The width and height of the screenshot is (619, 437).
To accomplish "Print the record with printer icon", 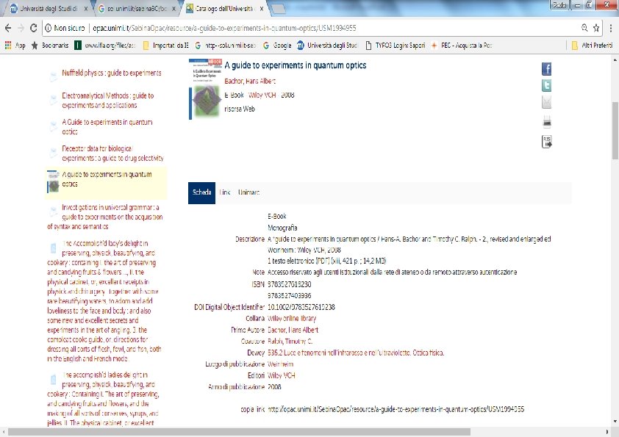I will pos(547,122).
